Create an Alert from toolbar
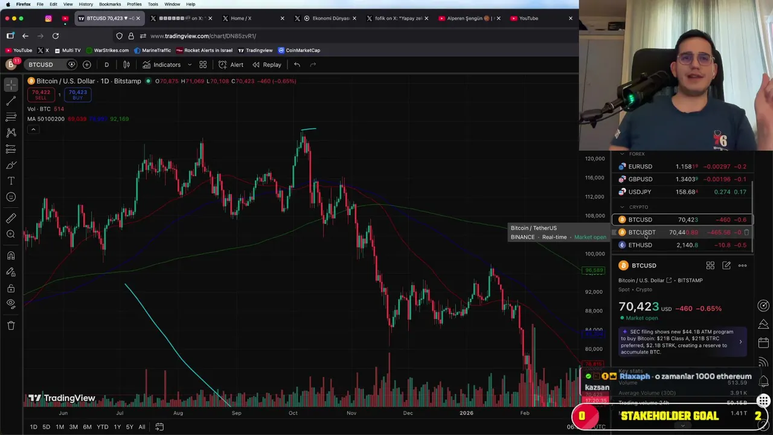Viewport: 773px width, 435px height. (x=231, y=65)
